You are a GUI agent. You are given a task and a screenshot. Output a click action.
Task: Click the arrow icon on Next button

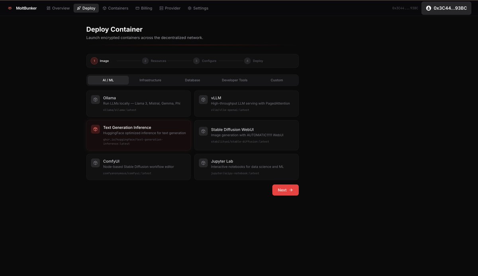pos(291,190)
